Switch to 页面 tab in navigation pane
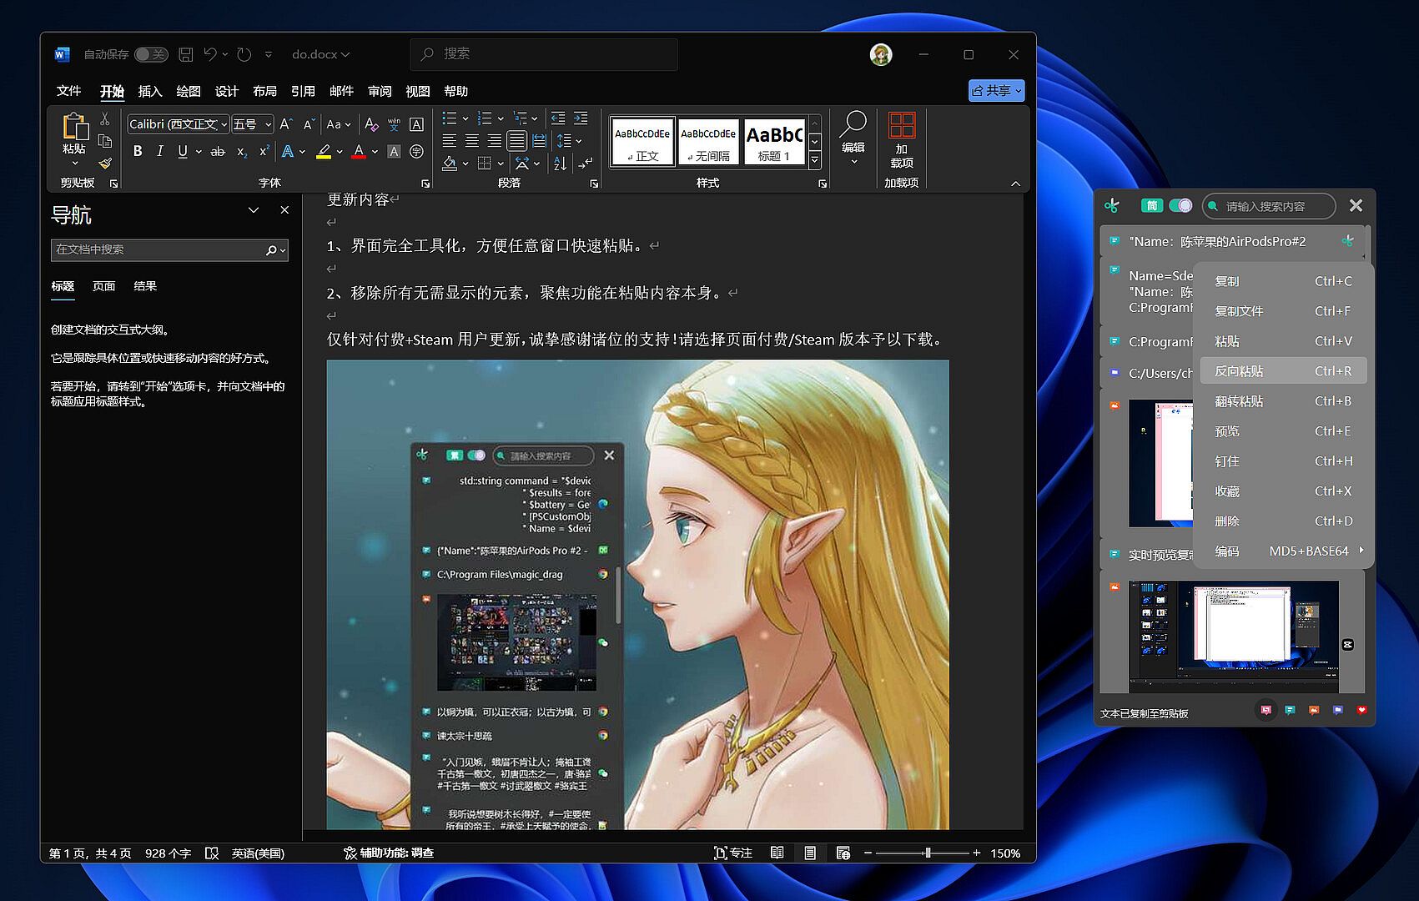The width and height of the screenshot is (1419, 901). [103, 286]
